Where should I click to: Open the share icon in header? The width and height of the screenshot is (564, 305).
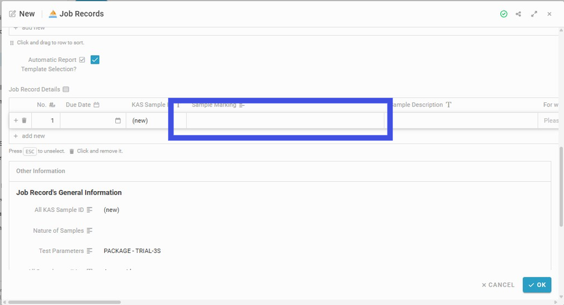[518, 14]
